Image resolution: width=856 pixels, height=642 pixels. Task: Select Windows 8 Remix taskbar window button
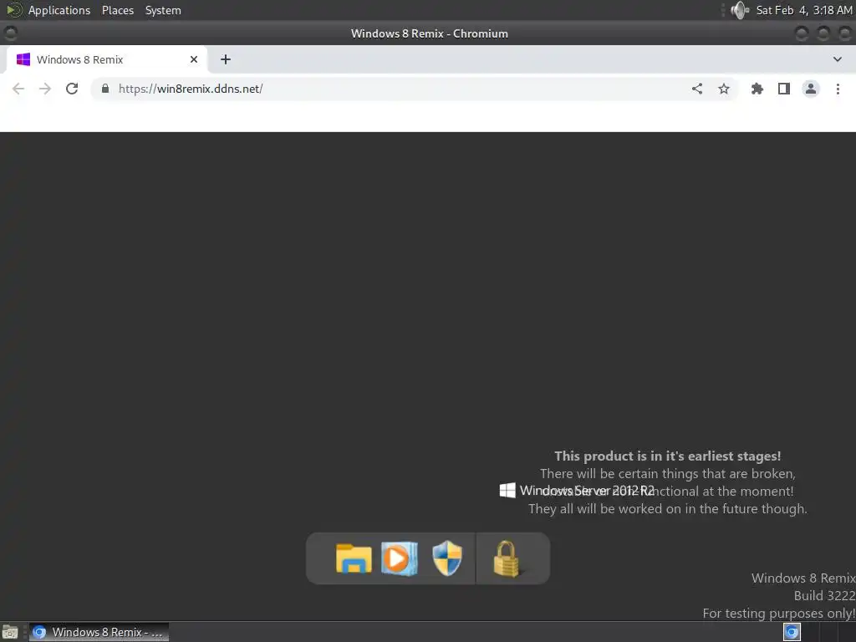[x=99, y=632]
